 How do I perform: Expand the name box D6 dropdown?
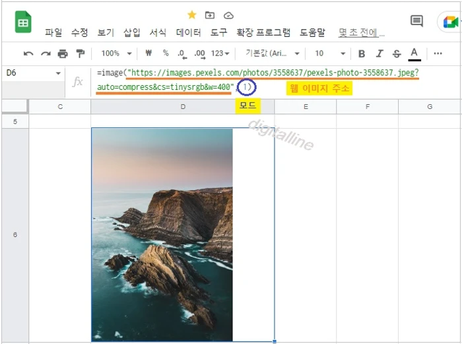point(58,73)
